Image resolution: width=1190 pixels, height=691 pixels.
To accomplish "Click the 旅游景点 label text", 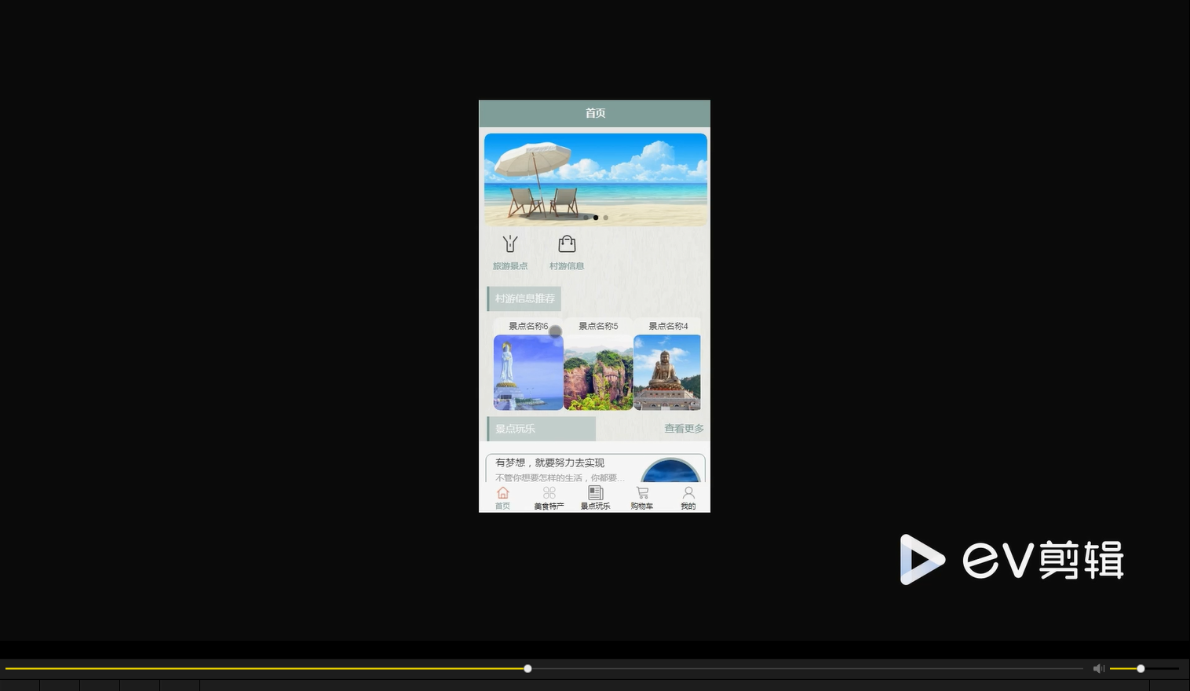I will [510, 266].
